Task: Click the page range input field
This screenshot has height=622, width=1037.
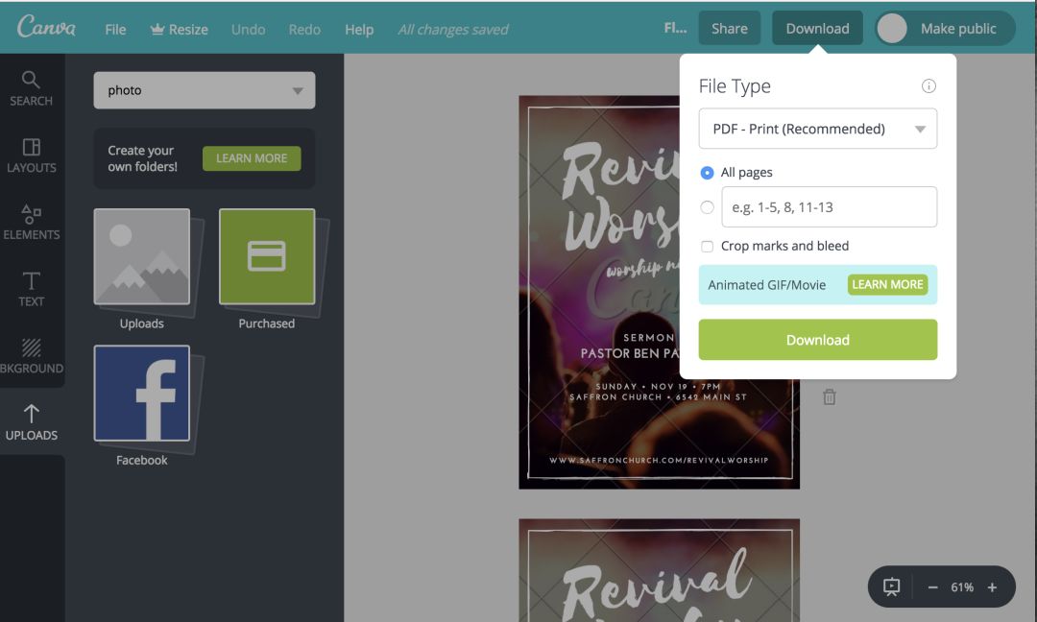Action: click(x=830, y=207)
